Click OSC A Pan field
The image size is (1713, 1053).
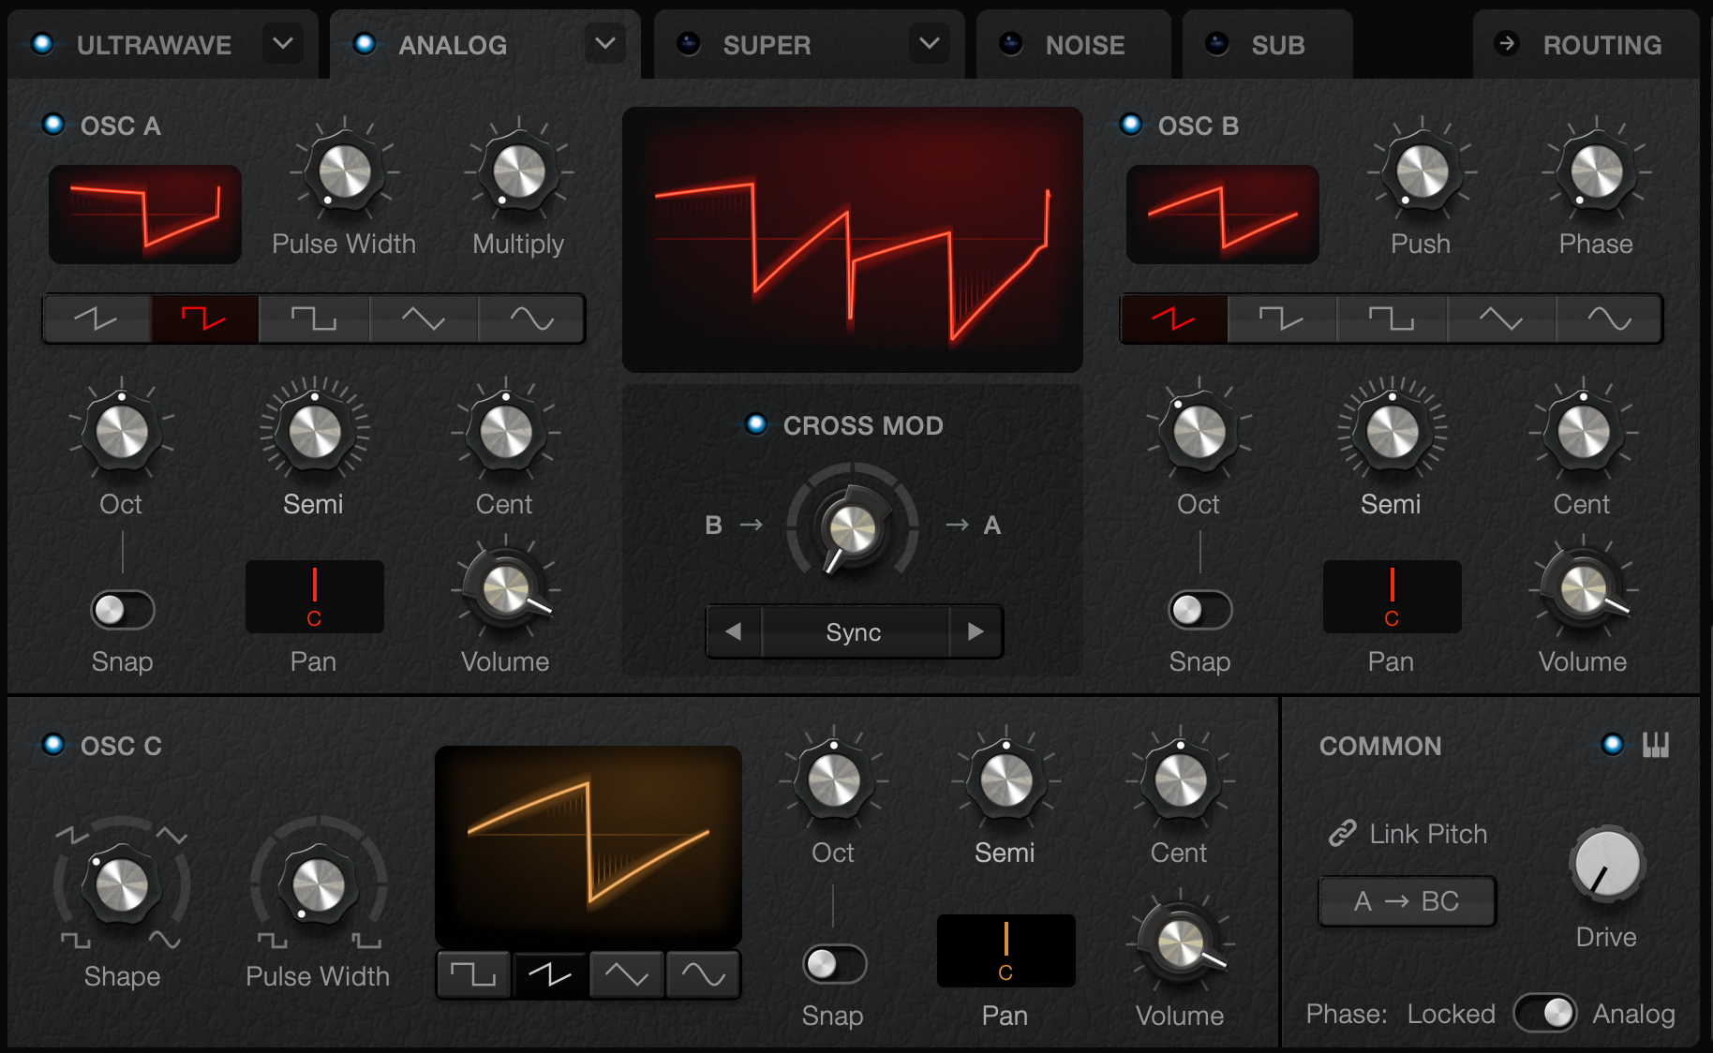click(314, 597)
